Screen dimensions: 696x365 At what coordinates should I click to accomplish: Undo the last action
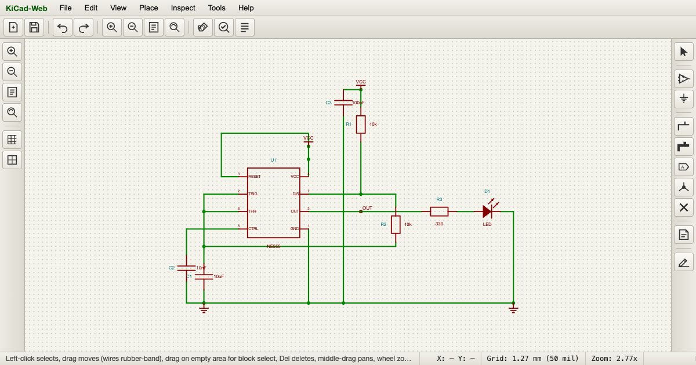pyautogui.click(x=63, y=27)
